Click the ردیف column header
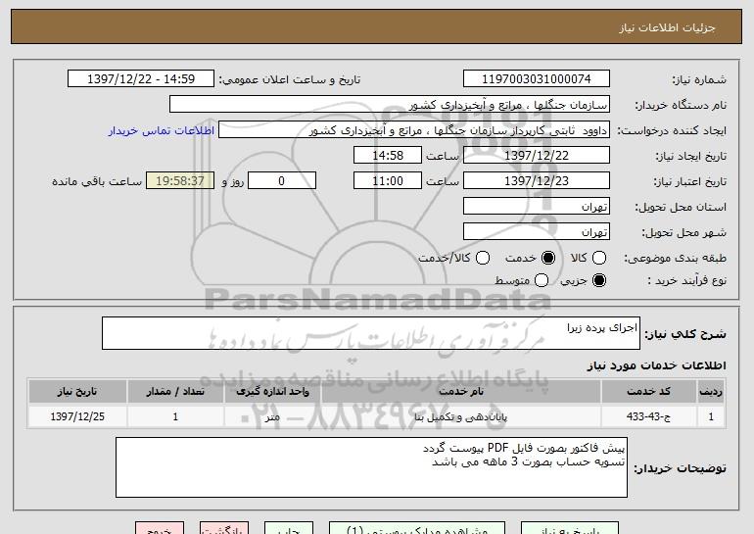The image size is (754, 534). (711, 391)
